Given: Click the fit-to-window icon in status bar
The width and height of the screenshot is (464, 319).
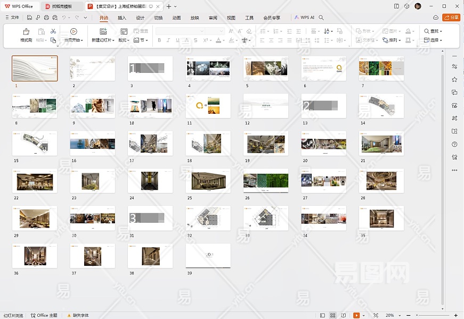Looking at the screenshot, I should [376, 315].
